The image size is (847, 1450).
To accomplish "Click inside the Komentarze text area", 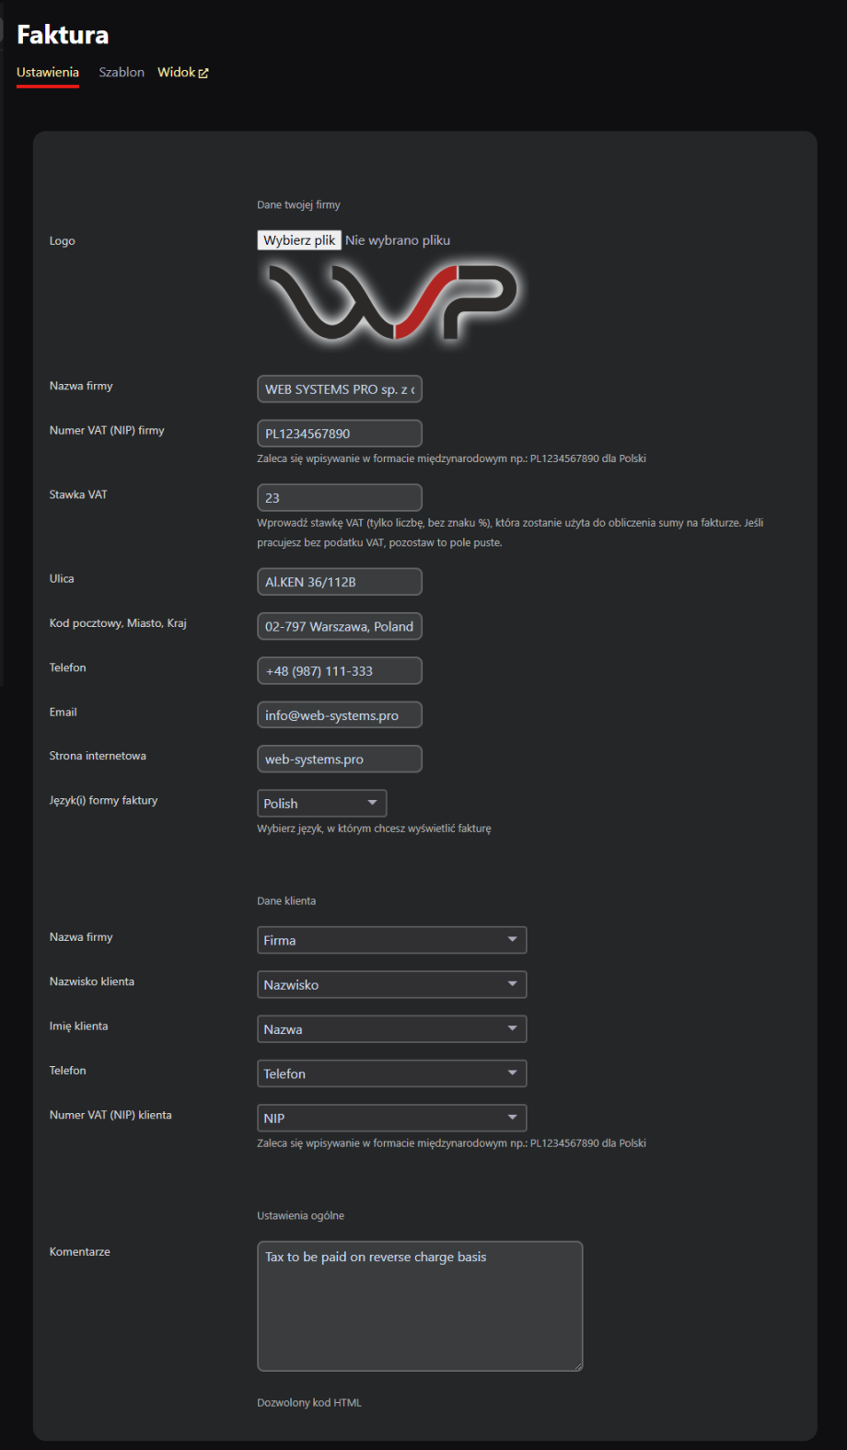I will coord(420,1307).
